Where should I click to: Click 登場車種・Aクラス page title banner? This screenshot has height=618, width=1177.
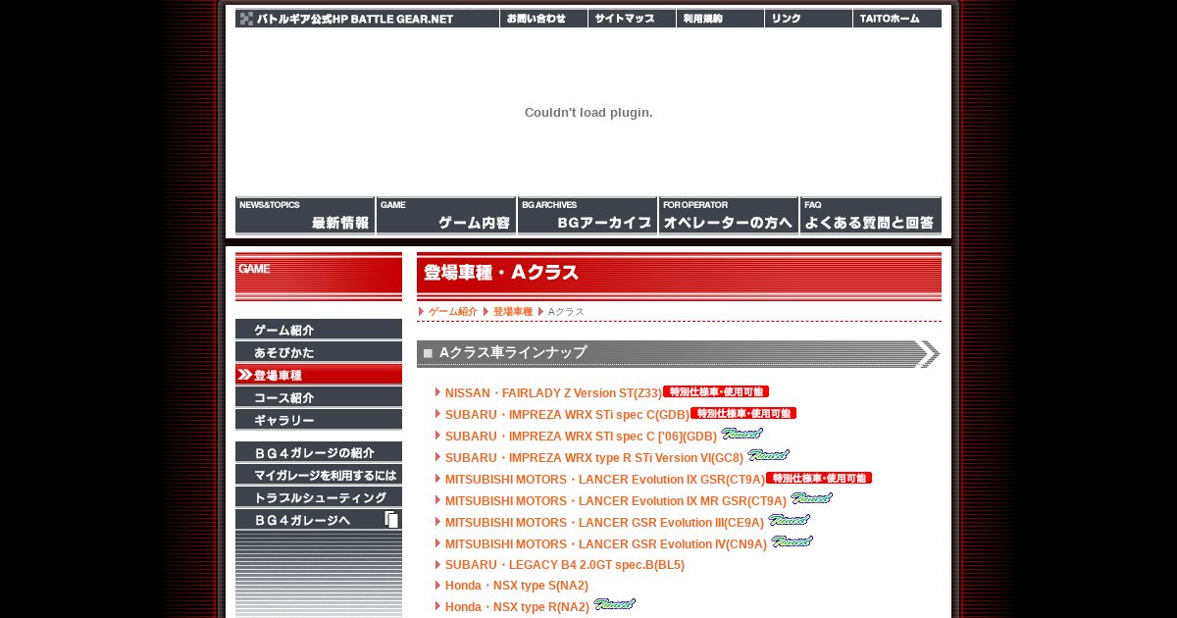click(679, 277)
